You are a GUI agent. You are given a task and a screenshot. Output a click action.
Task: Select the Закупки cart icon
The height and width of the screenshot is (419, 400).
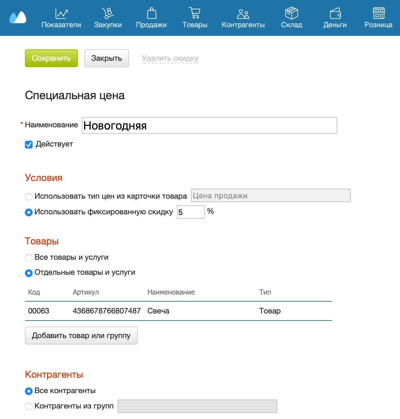tap(108, 13)
